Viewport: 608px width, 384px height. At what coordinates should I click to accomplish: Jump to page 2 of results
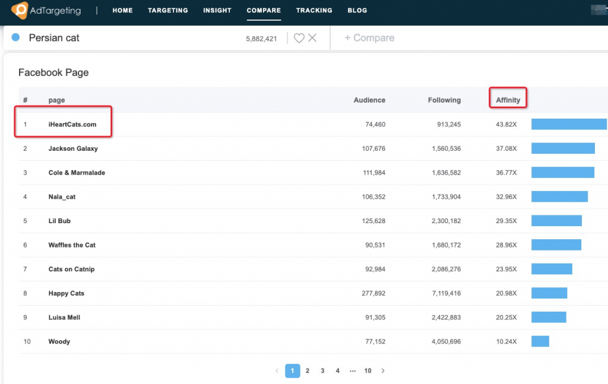(308, 371)
